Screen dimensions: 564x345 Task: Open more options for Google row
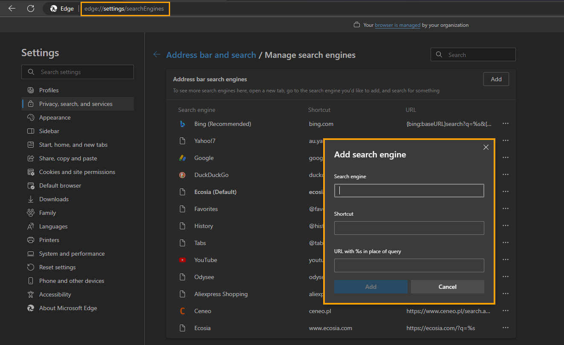pos(506,158)
